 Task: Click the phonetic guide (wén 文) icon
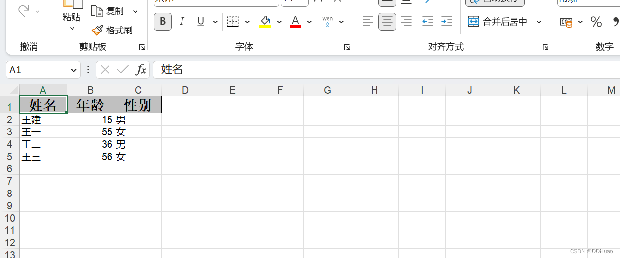(328, 22)
